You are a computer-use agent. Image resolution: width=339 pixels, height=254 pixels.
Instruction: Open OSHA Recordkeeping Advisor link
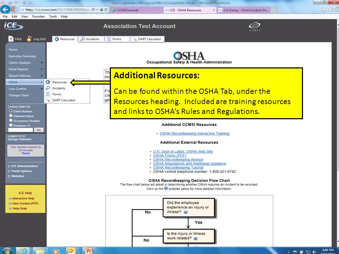click(x=178, y=159)
